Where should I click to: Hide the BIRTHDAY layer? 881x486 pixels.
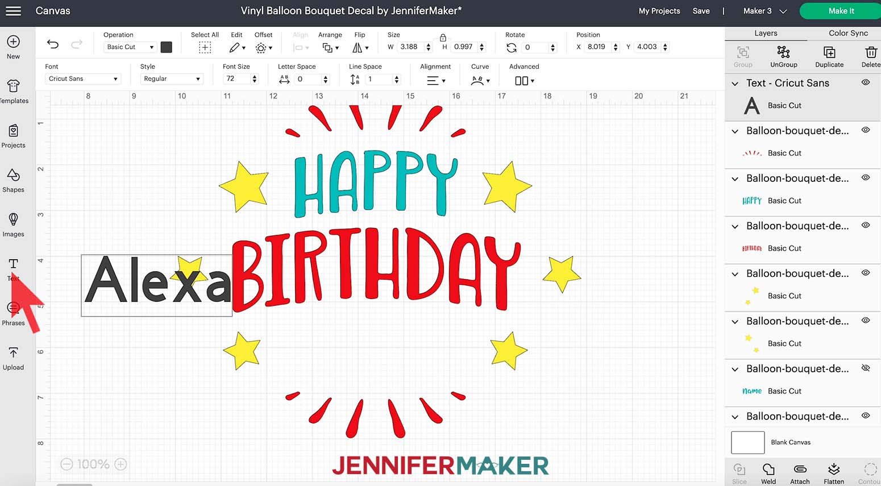[866, 225]
